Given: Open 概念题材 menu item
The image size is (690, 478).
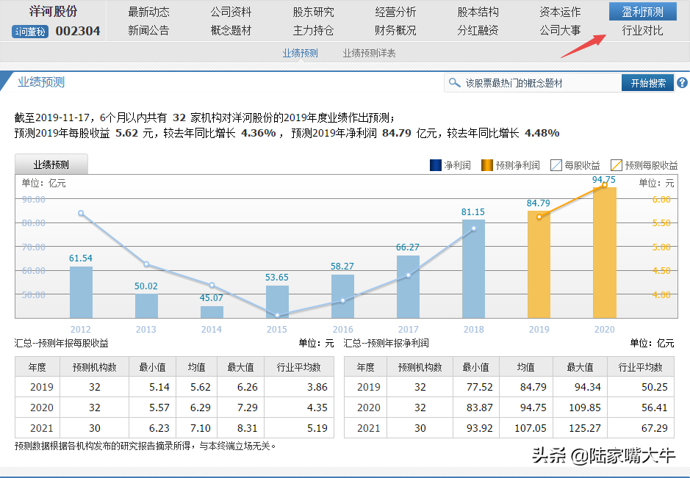Looking at the screenshot, I should point(231,30).
